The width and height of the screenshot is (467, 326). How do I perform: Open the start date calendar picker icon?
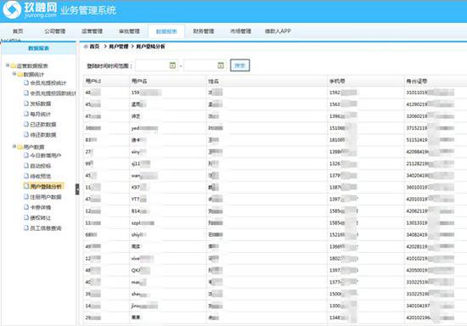(172, 65)
